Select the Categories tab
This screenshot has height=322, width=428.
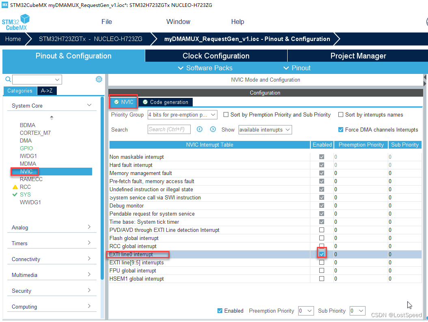click(19, 91)
